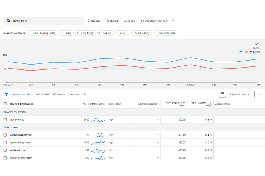This screenshot has height=176, width=265.
Task: Click the A$0.38 low bid value
Action: click(x=182, y=120)
